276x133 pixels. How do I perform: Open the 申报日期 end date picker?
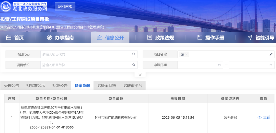[x=252, y=65]
